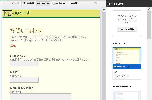This screenshot has height=100, width=152.
Task: Select the Sample Form default theme thumbnail
Action: coord(127,95)
